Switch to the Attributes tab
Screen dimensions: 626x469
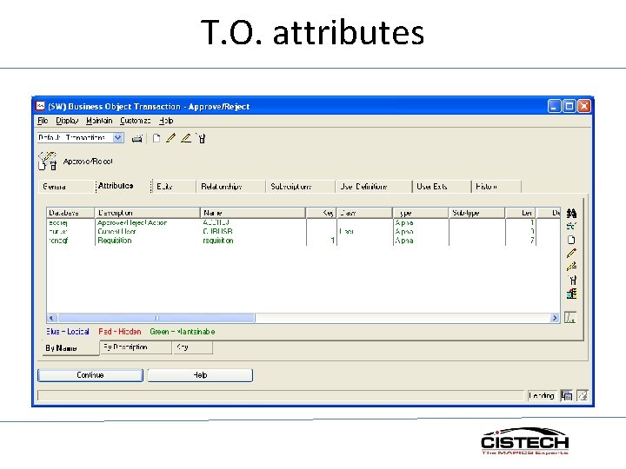point(123,186)
